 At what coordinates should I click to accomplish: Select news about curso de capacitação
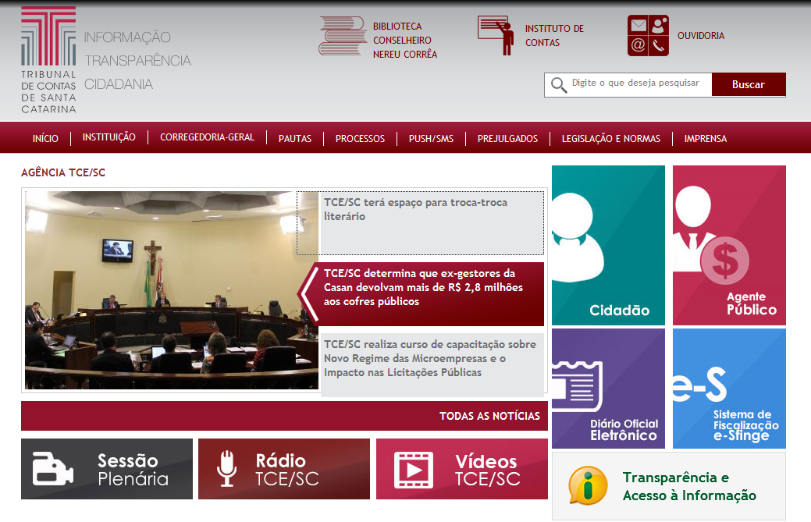432,365
